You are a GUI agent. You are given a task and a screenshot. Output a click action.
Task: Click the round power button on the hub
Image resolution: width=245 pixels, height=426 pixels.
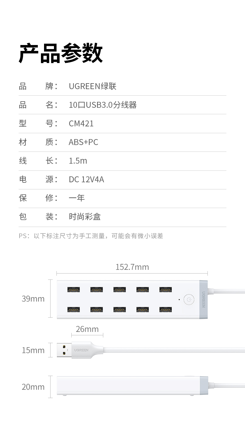point(189,300)
